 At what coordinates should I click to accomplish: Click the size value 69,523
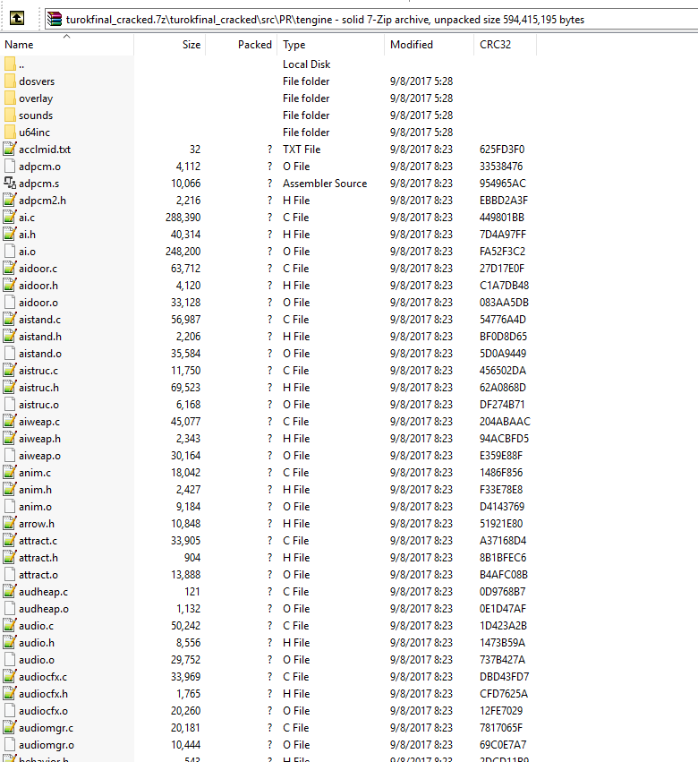[x=185, y=388]
